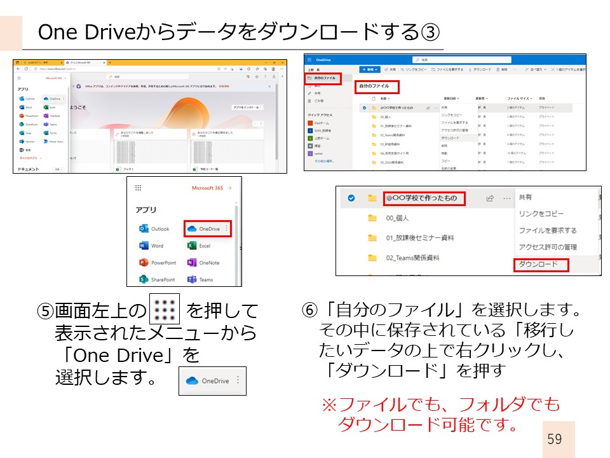
Task: Click the browser's refresh button
Action: 26,69
